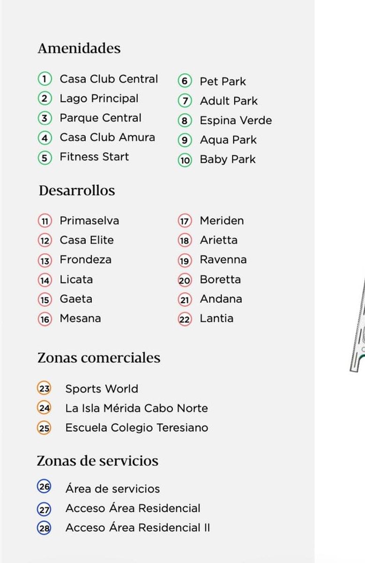Click the map fragment at right edge
The image size is (365, 563).
358,324
